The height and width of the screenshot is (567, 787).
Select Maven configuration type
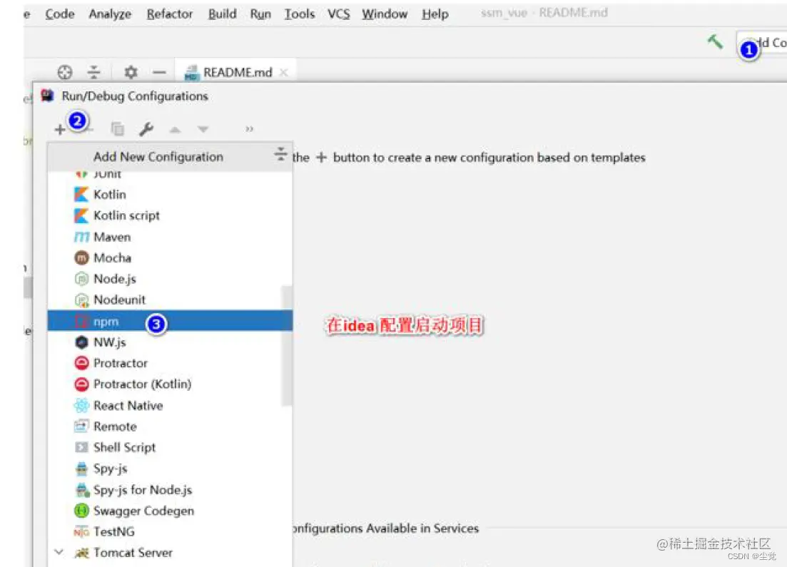tap(170, 237)
